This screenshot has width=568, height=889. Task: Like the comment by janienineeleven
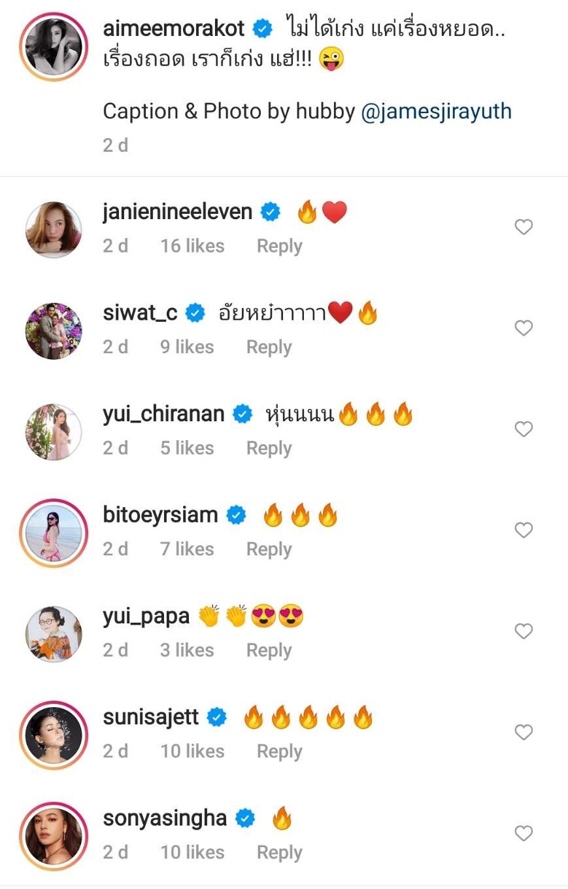(x=524, y=227)
